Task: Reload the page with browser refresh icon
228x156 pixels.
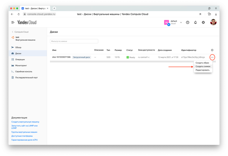Action: pyautogui.click(x=19, y=14)
